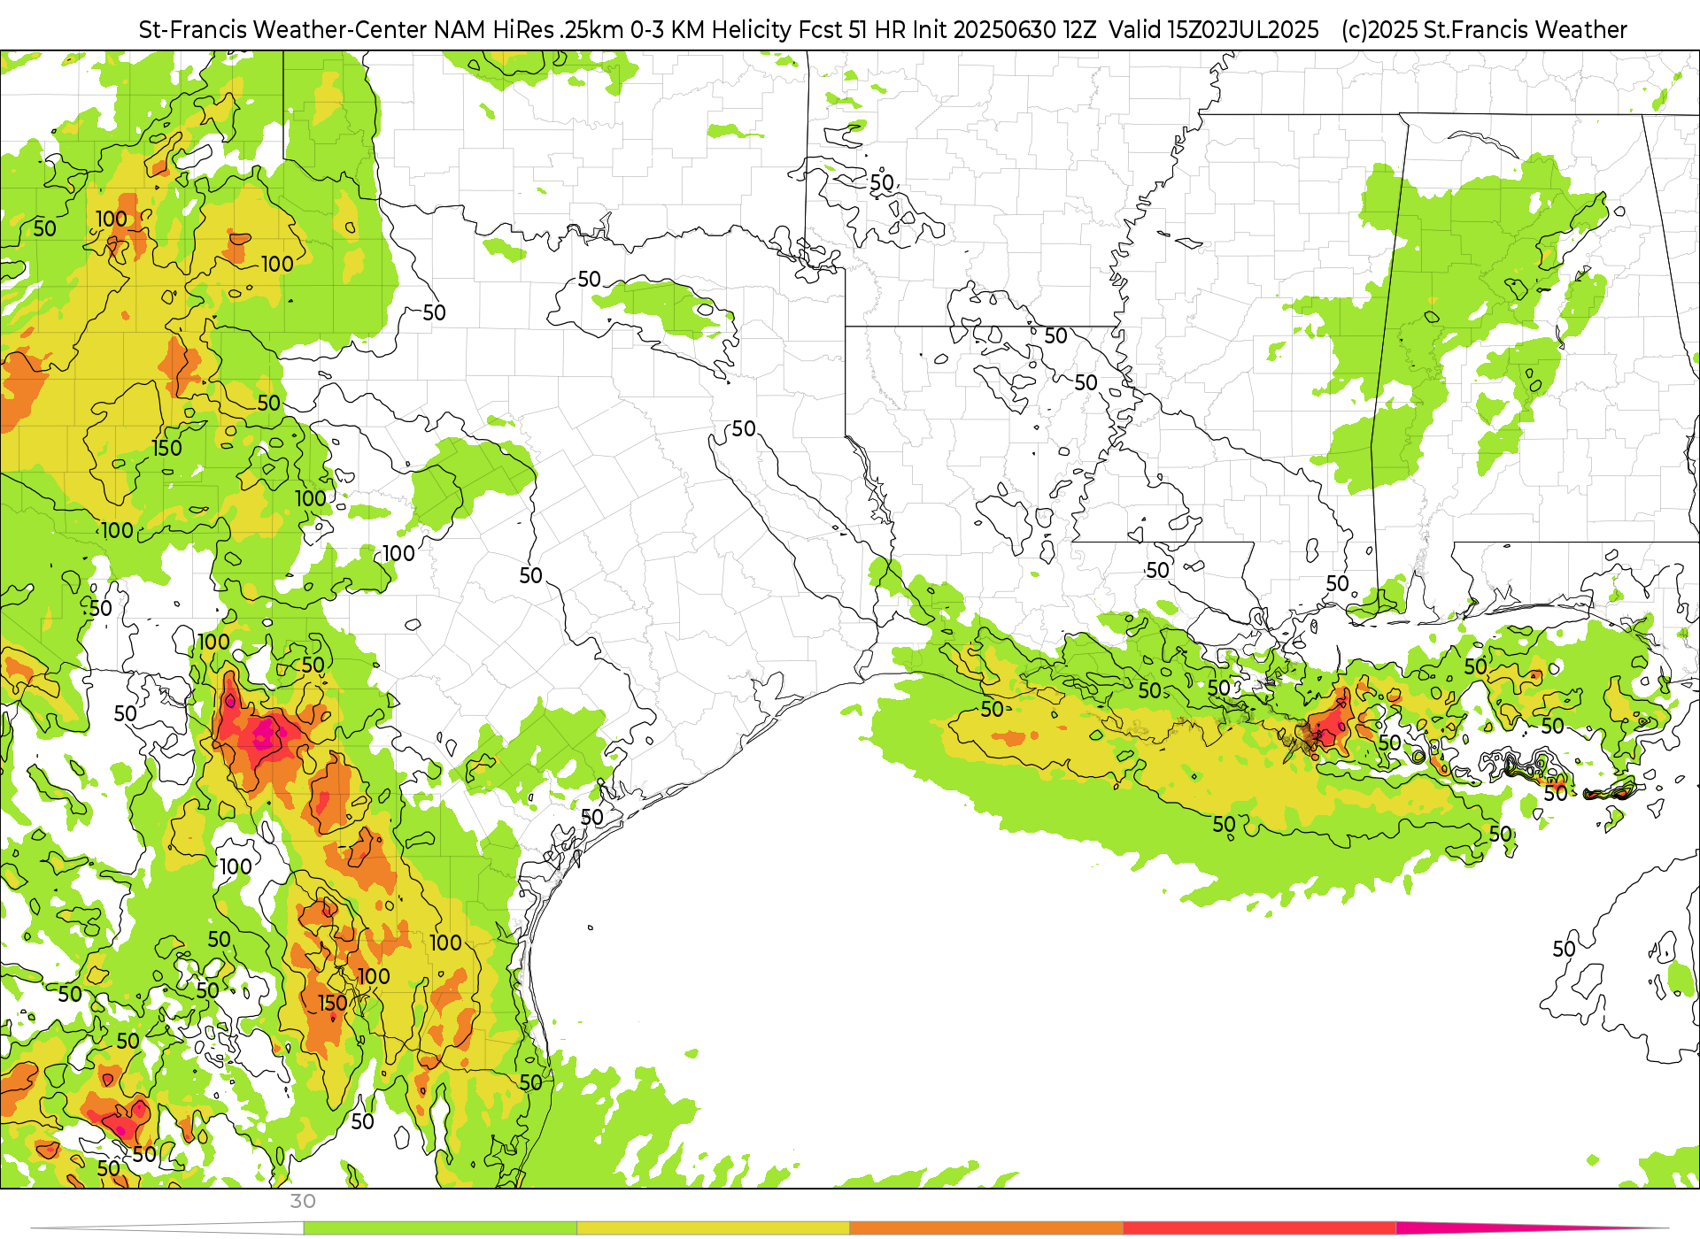Click the 'Fcst 51 HR' title text
Screen dimensions: 1700x1239
[x=853, y=30]
